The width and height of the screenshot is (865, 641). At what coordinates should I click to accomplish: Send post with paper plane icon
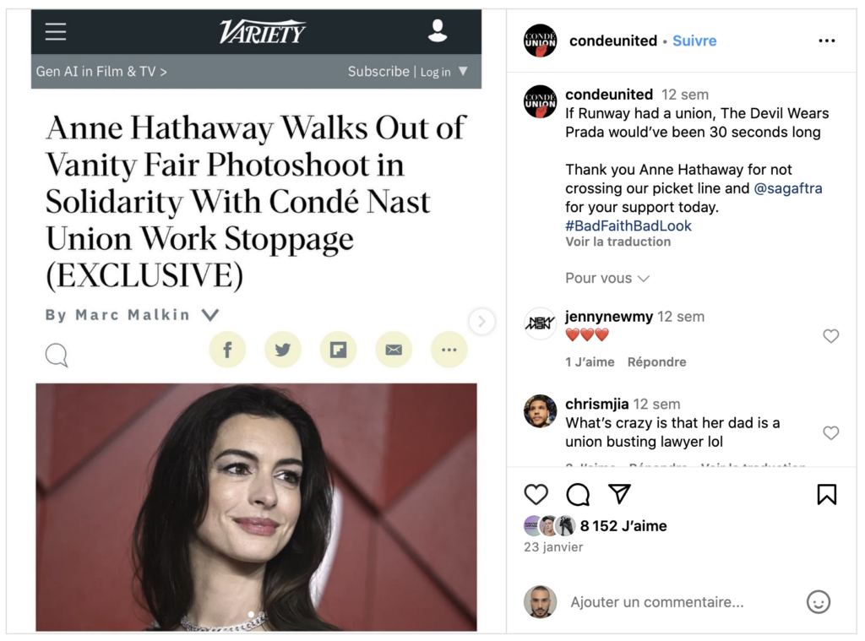pyautogui.click(x=619, y=494)
